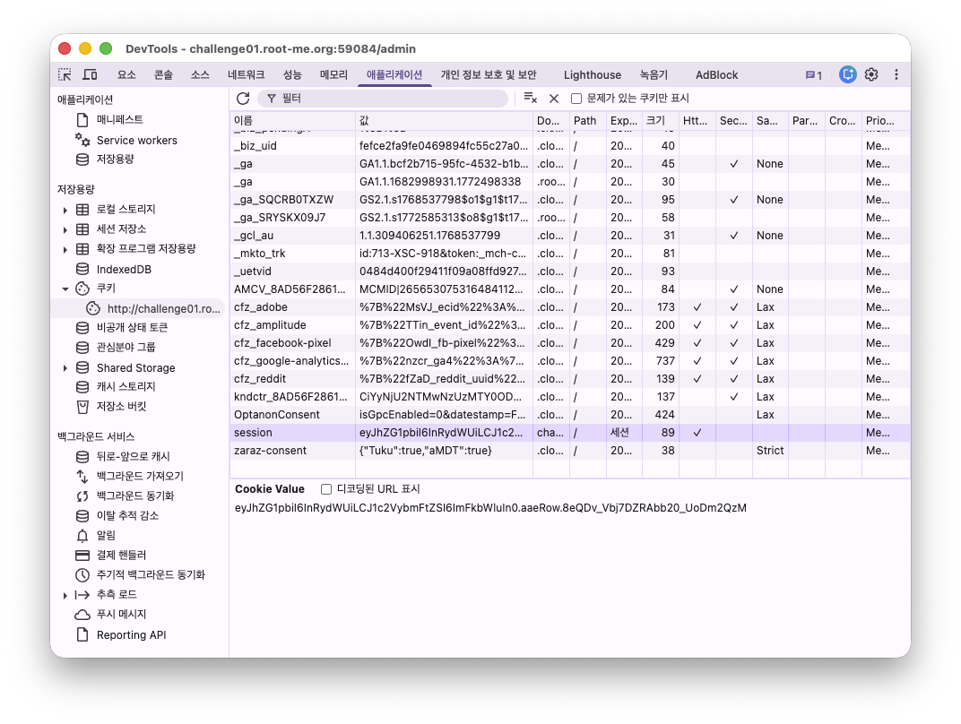
Task: Select the _biz_uid cookie row
Action: point(569,146)
